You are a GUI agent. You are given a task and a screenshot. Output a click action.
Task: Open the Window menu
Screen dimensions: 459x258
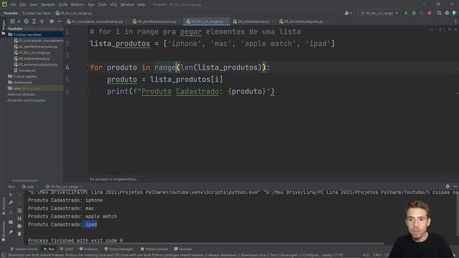pos(127,5)
